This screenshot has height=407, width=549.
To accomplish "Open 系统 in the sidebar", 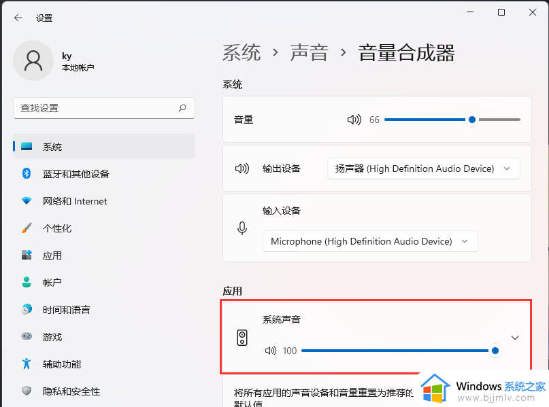I will tap(104, 147).
